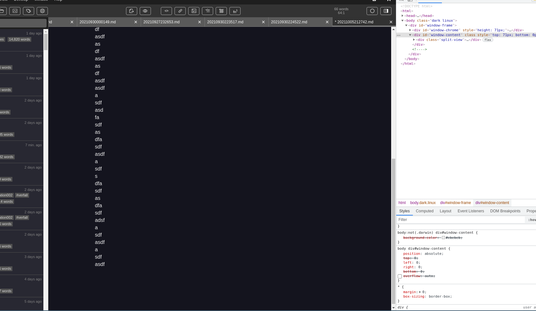
Task: Expand the div split-view node
Action: tap(414, 40)
